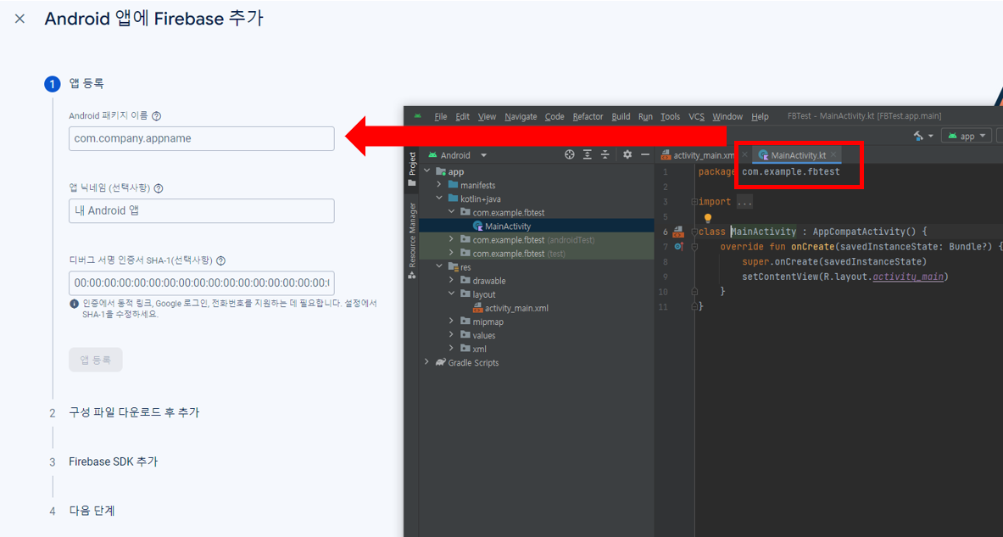The width and height of the screenshot is (1003, 537).
Task: Collapse the res folder
Action: click(439, 267)
